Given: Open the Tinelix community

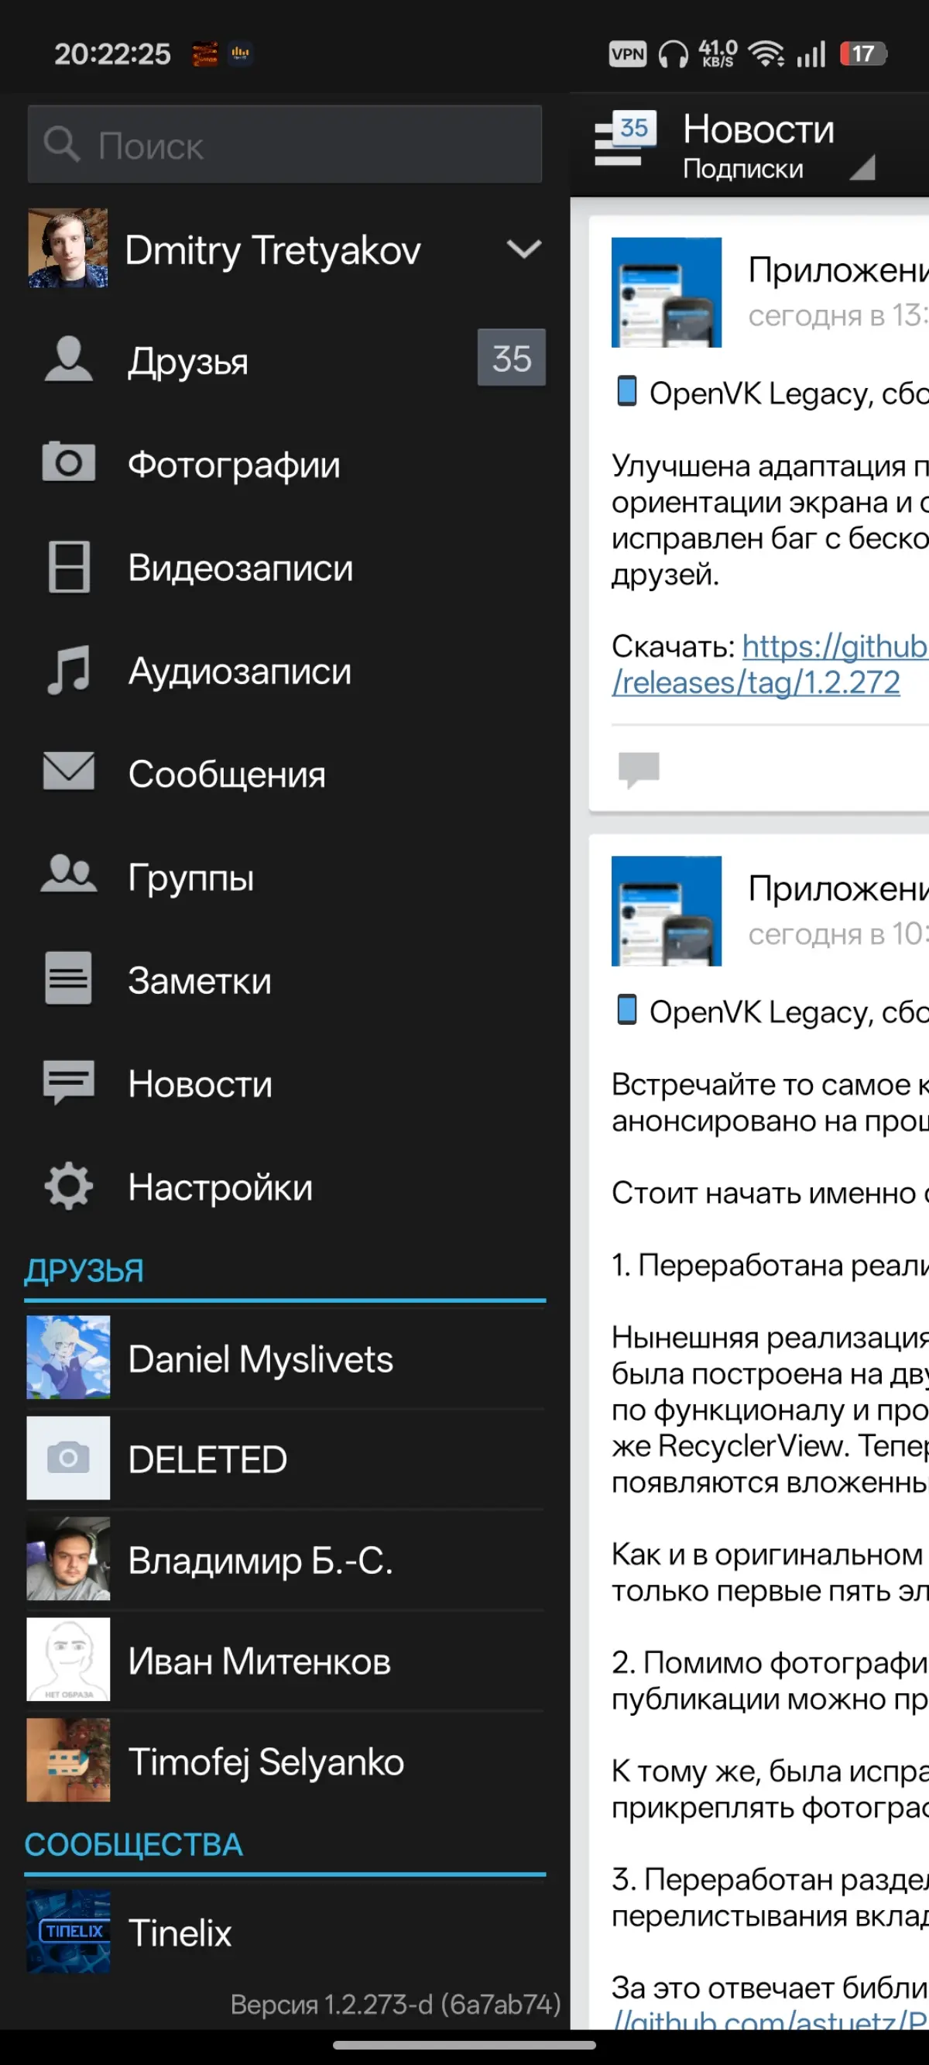Looking at the screenshot, I should [285, 1932].
